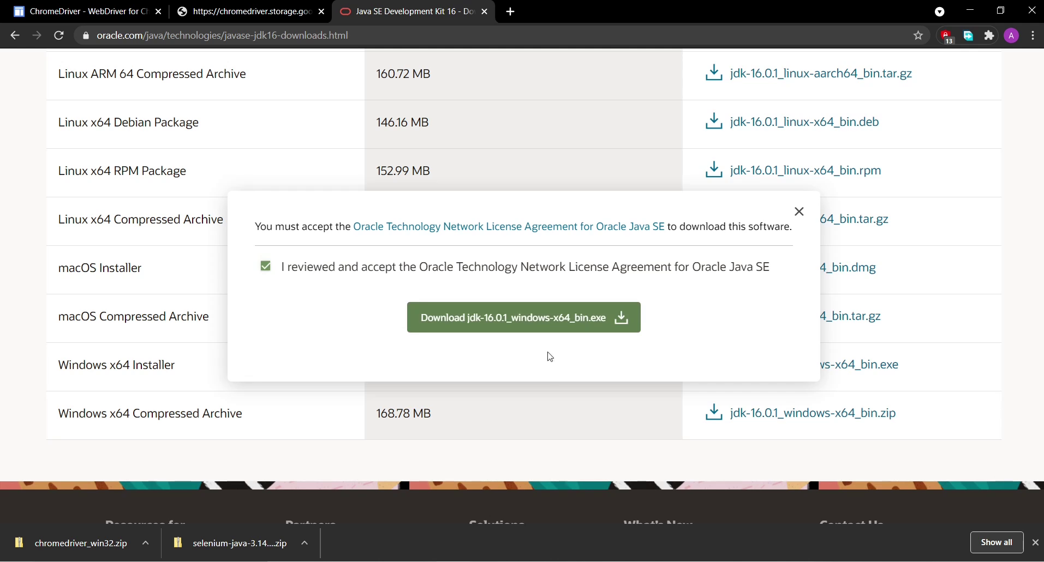Open Chrome three-dot menu
The width and height of the screenshot is (1044, 562).
pyautogui.click(x=1034, y=36)
